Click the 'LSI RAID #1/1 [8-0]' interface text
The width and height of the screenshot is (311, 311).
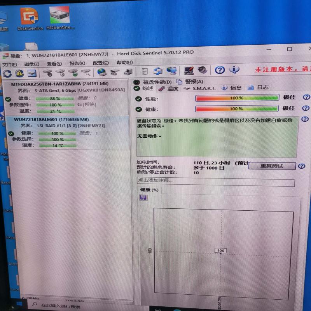click(57, 126)
